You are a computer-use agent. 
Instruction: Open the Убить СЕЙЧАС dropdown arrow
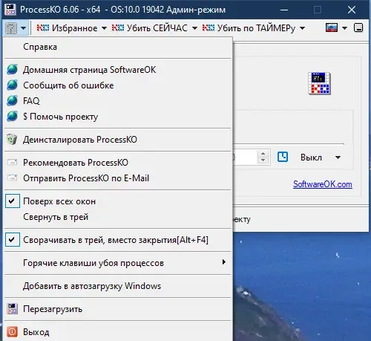tap(195, 28)
